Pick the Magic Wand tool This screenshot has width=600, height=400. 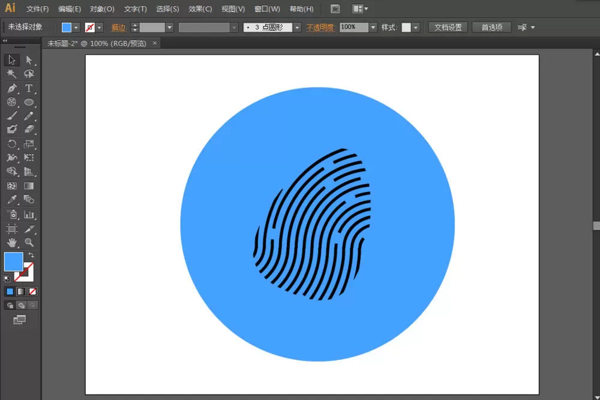11,74
